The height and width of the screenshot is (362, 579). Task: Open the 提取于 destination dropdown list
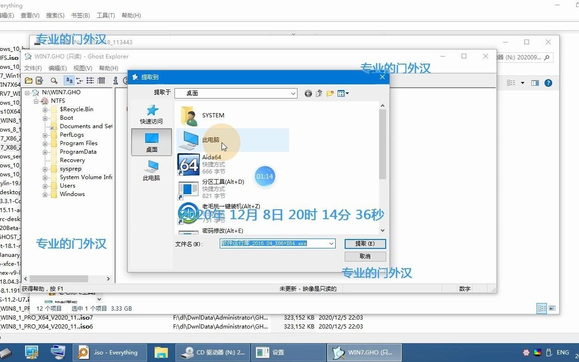tap(293, 93)
